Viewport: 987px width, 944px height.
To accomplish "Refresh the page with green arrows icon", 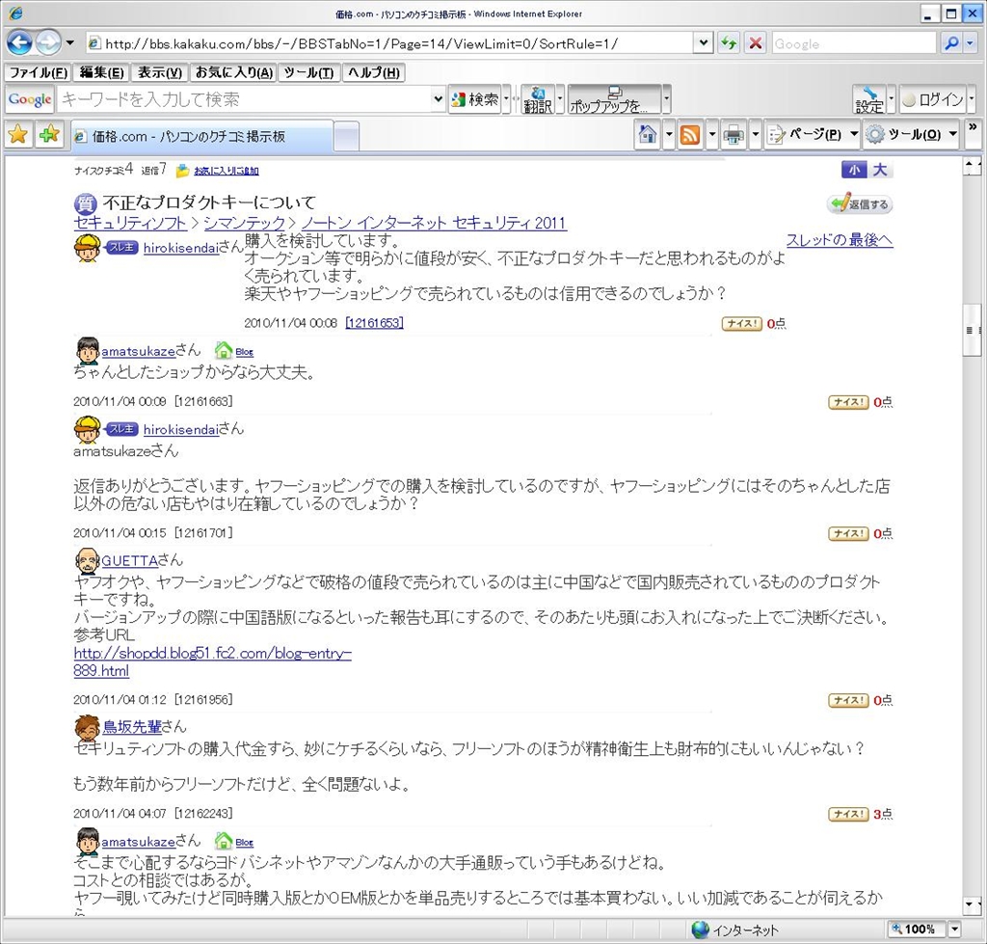I will point(729,43).
